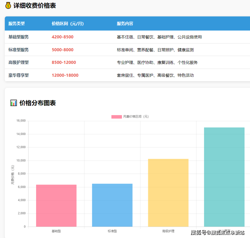Viewport: 250px width, 238px height.
Task: Toggle the 月费价格区间（元） legend label
Action: coord(135,117)
